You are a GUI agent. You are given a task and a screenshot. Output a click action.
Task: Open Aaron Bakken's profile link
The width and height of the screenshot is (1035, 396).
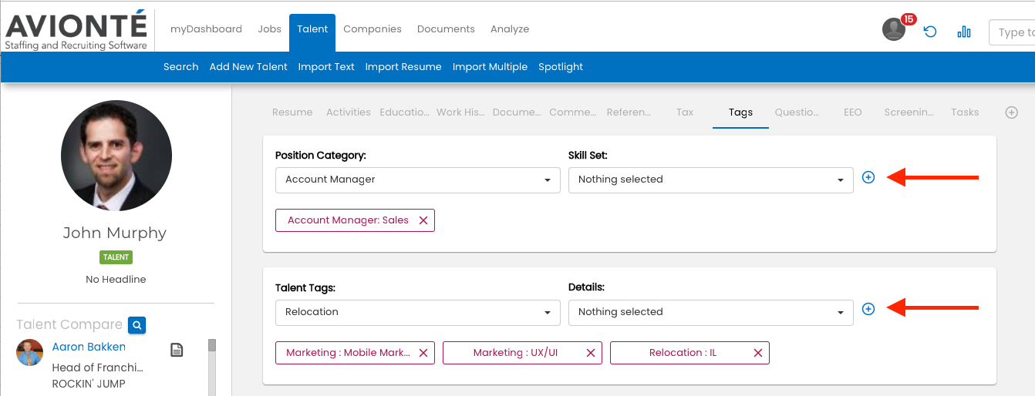(89, 347)
